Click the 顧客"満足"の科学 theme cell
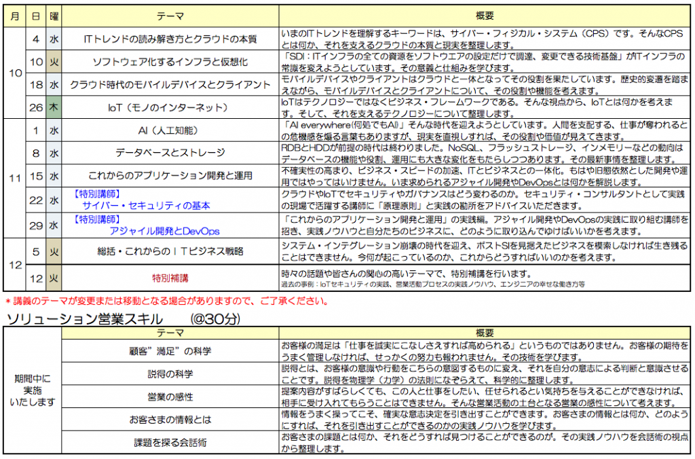The image size is (695, 459). (170, 351)
